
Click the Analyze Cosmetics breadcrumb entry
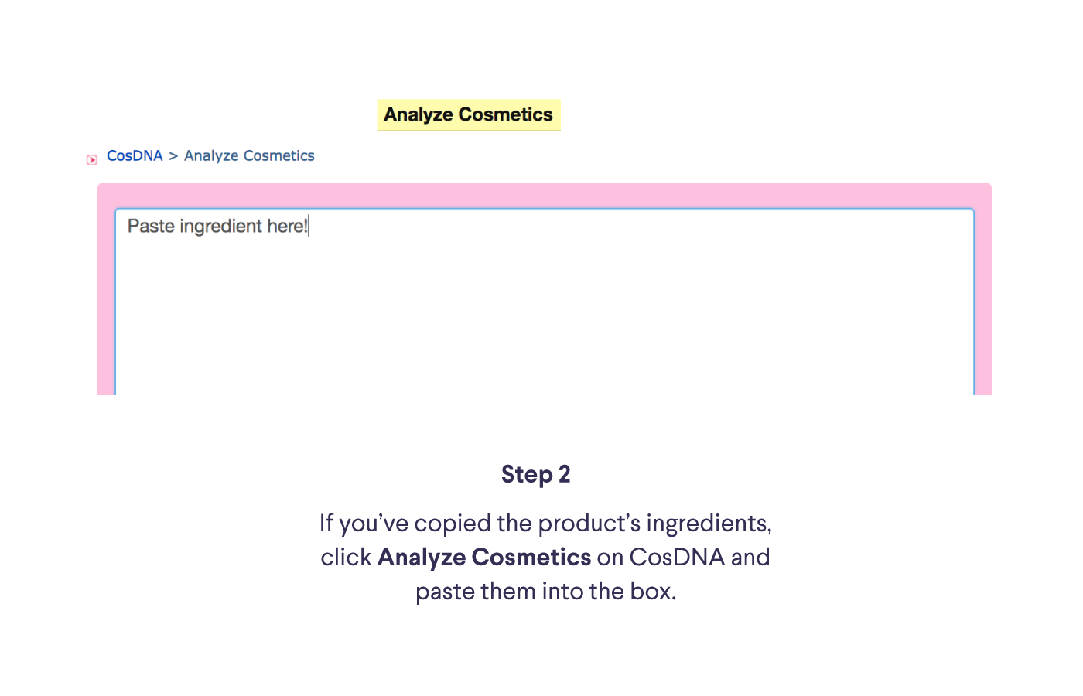coord(249,155)
